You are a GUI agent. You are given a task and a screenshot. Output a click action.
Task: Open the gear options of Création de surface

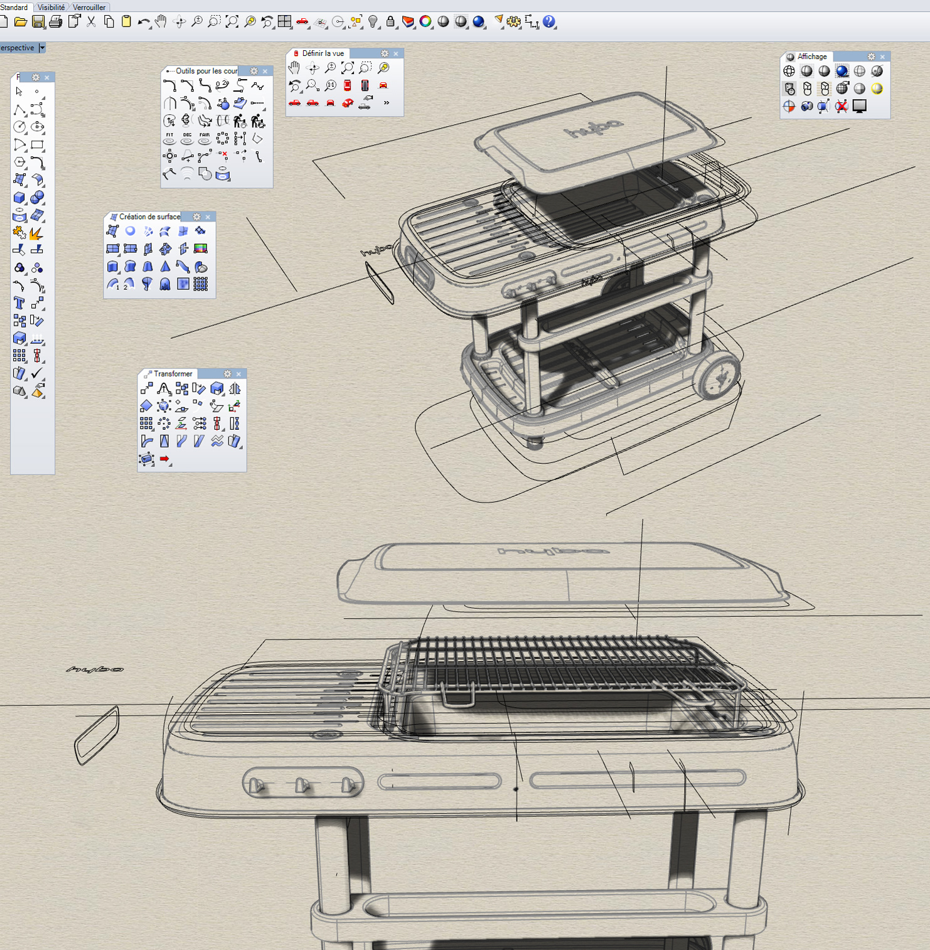pyautogui.click(x=196, y=216)
